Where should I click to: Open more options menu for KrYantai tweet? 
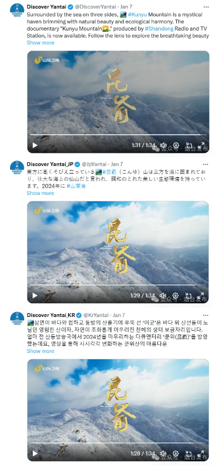pos(206,315)
